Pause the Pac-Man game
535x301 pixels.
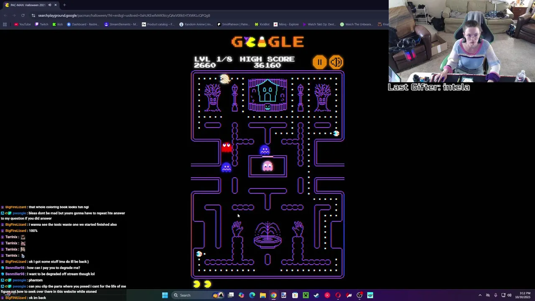pos(319,62)
